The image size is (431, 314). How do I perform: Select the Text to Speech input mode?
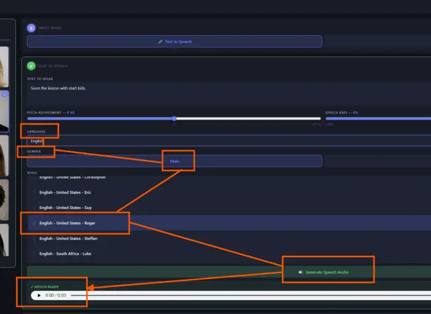point(175,42)
